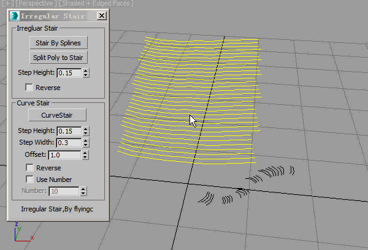Select the black curved spline segments

(x=247, y=185)
